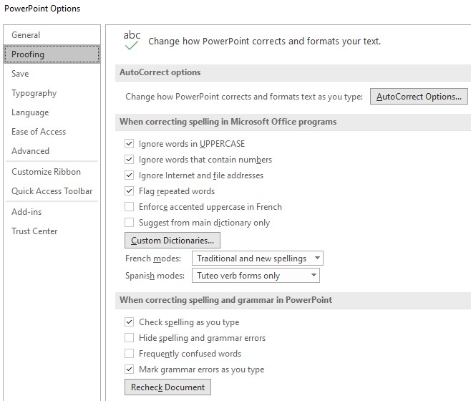
Task: Toggle Flag repeated words checkbox
Action: click(129, 191)
